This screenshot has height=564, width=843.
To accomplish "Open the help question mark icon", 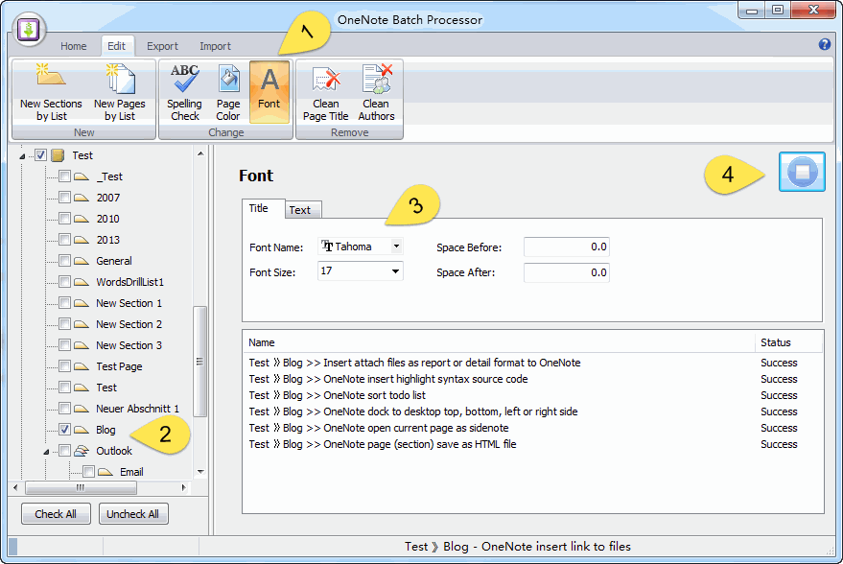I will [x=824, y=45].
